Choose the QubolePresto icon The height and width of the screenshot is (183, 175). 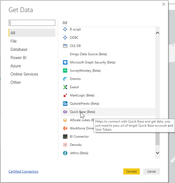pyautogui.click(x=65, y=103)
